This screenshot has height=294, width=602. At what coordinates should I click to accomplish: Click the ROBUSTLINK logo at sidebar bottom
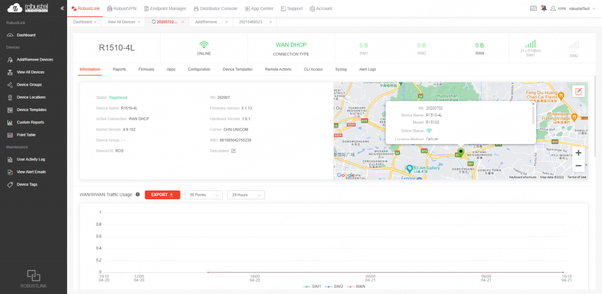(x=34, y=279)
